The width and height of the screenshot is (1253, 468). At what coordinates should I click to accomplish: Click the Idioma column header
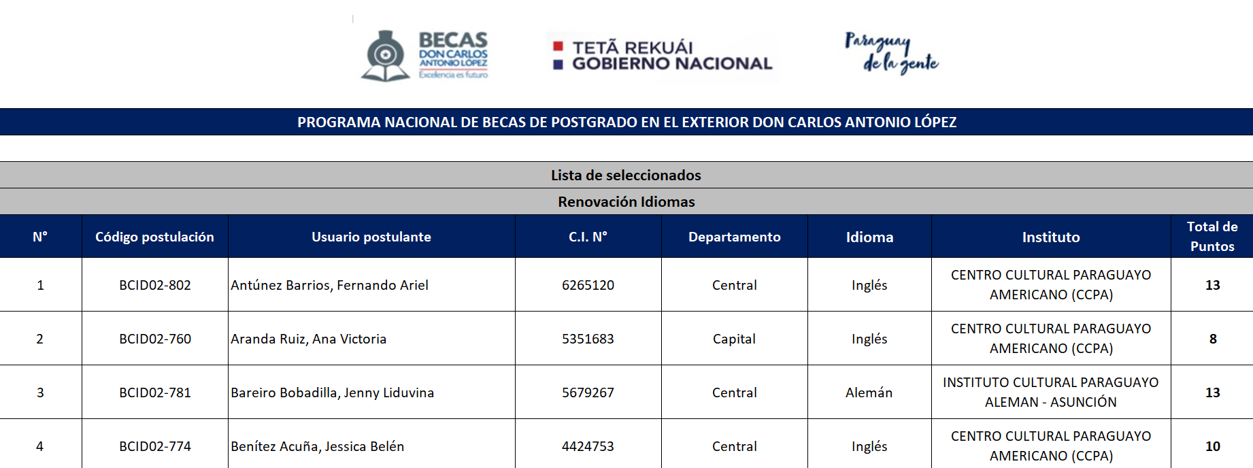869,237
